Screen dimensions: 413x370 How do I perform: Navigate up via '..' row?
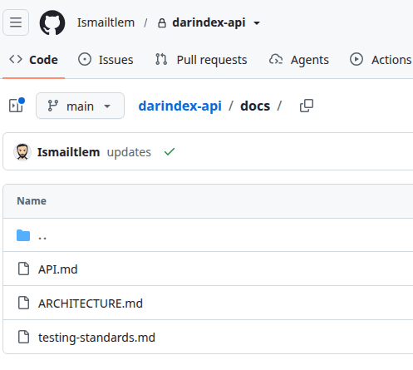208,235
